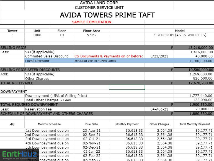
Task: Select the downpayment amount 1,777,440.00
Action: pyautogui.click(x=201, y=96)
